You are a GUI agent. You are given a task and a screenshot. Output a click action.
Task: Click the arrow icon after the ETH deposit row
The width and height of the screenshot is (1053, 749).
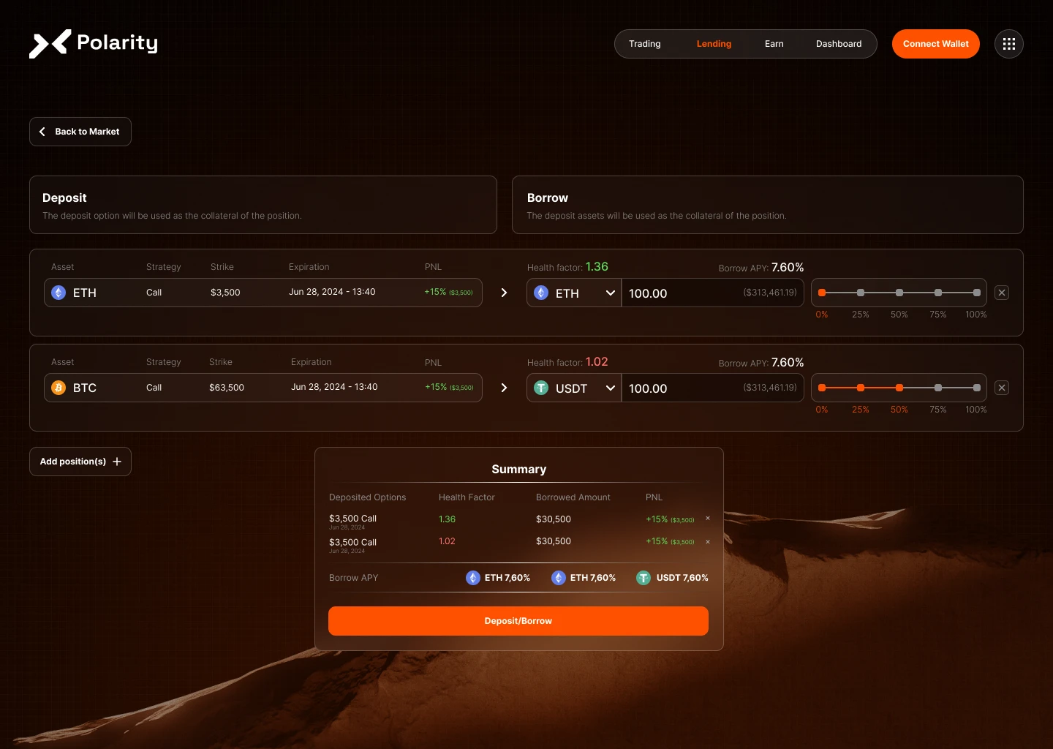click(504, 293)
